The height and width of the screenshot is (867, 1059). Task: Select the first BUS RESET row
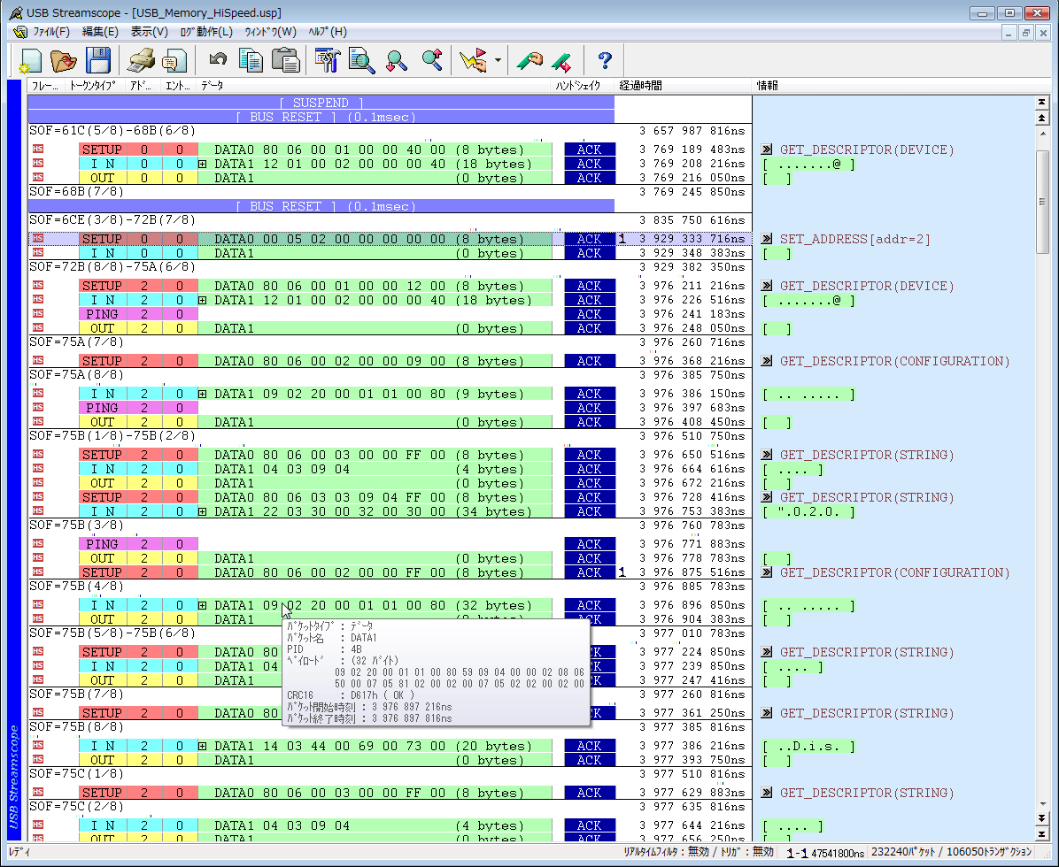click(x=321, y=117)
